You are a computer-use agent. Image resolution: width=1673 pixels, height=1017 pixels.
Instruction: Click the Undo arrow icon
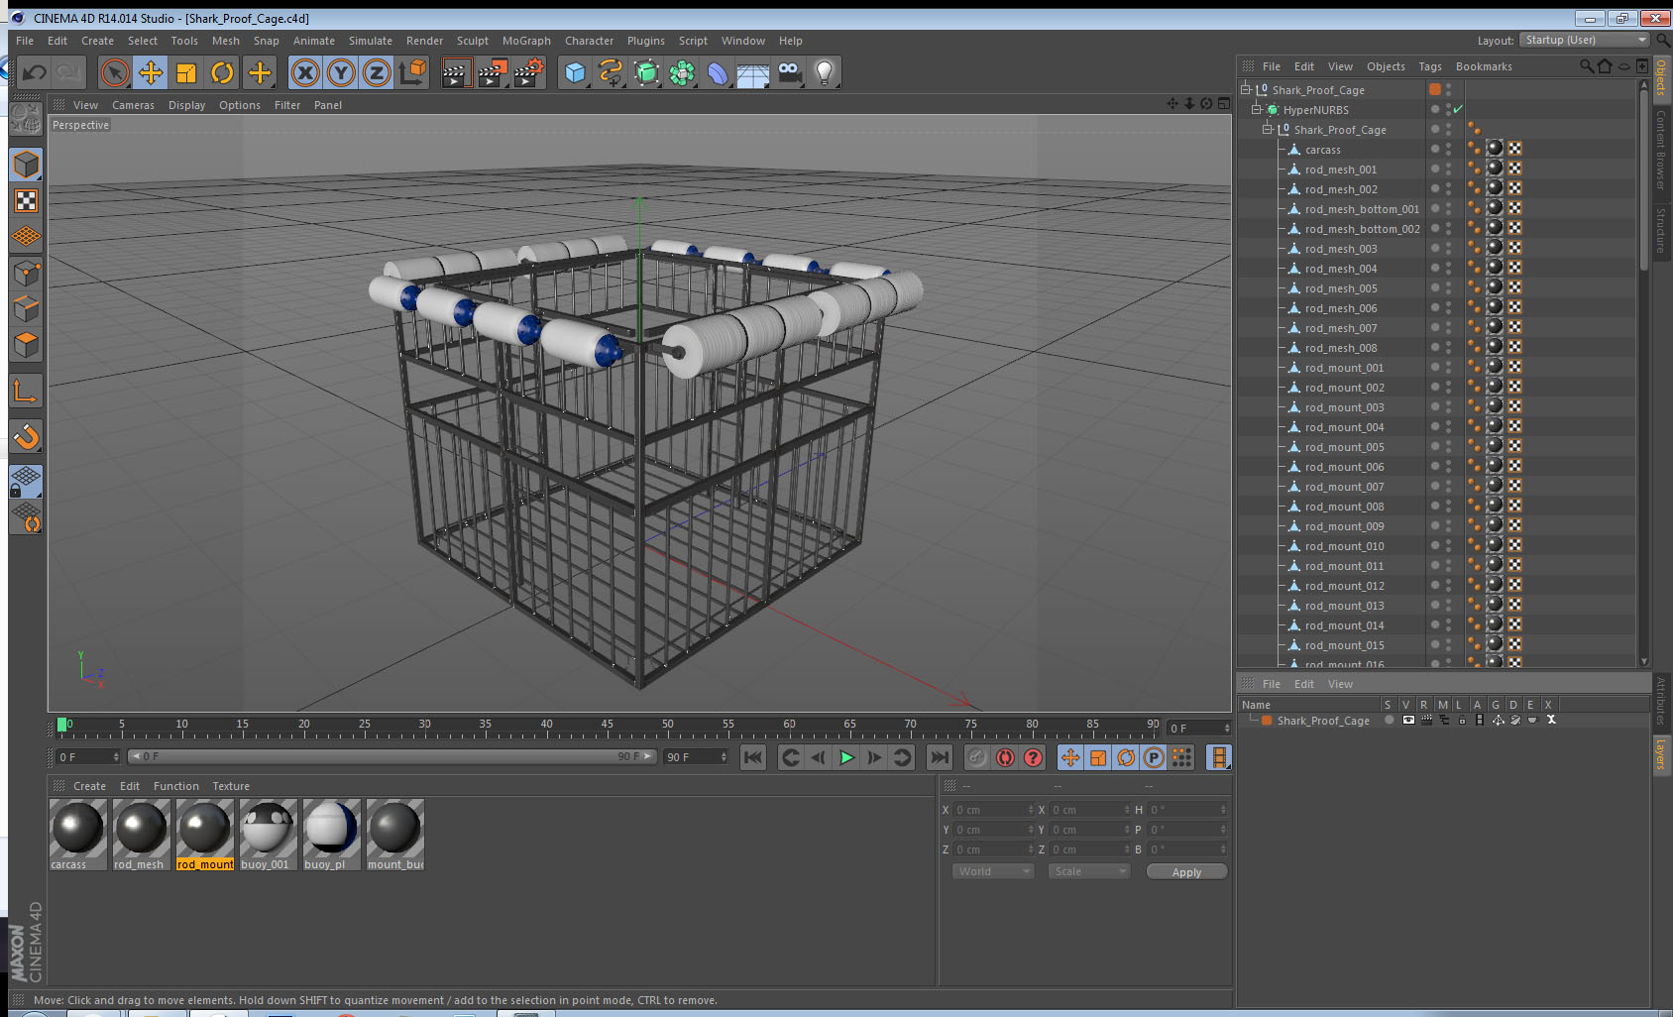point(35,72)
